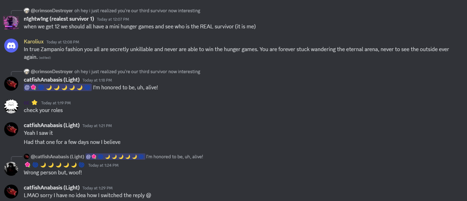Click the white avatar beside "check your roles"
Image resolution: width=467 pixels, height=201 pixels.
click(x=11, y=106)
